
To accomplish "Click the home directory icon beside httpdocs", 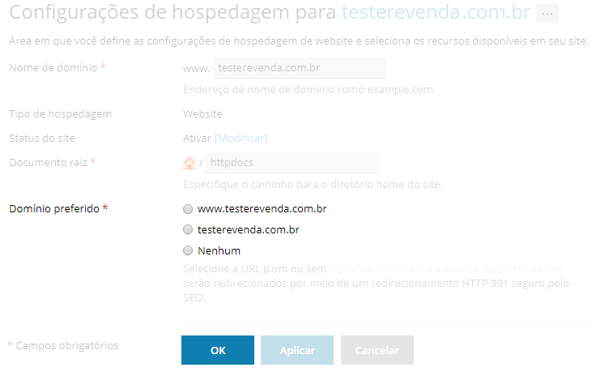I will pos(190,163).
